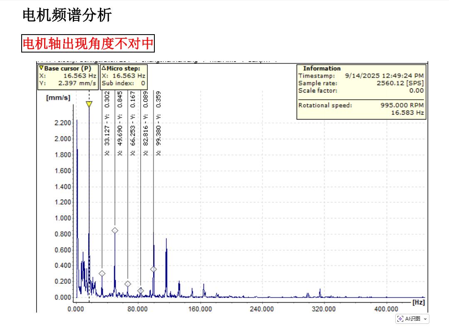Click the yellow base cursor triangle on the plot

pyautogui.click(x=89, y=104)
